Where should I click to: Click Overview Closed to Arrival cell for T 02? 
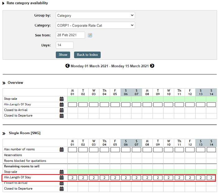(83, 110)
